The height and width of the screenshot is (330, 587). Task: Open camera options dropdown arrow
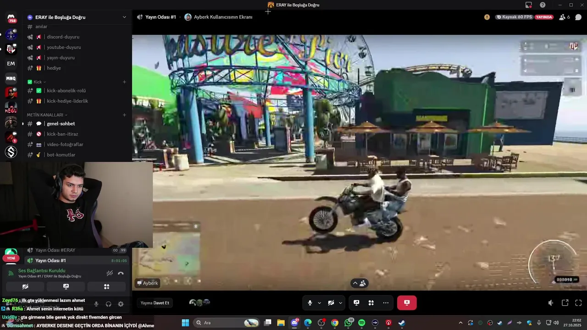tap(340, 303)
